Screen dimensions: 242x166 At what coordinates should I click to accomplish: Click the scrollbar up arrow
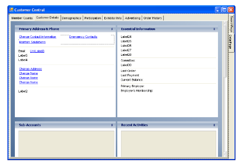[225, 24]
